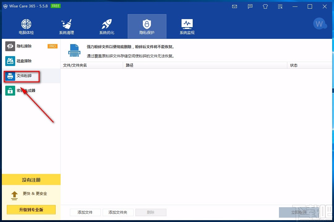Select the 隐私保护 shield tab
Viewport: 334px width, 222px height.
click(147, 27)
